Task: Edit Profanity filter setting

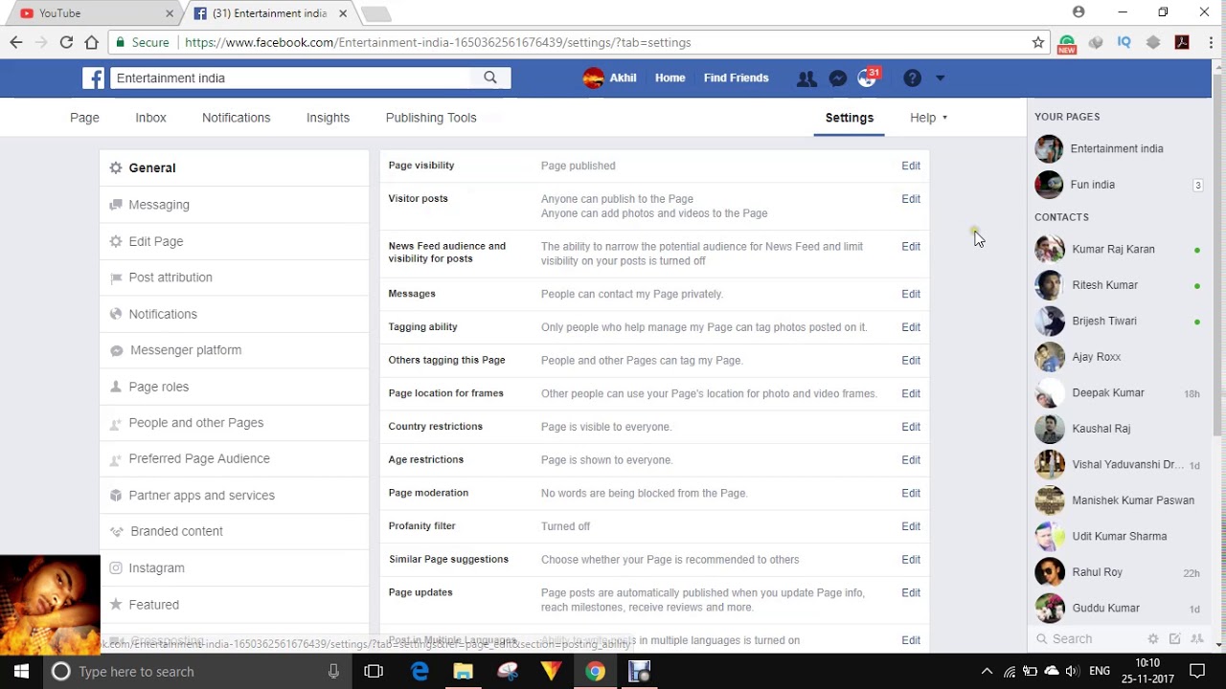Action: pyautogui.click(x=911, y=526)
